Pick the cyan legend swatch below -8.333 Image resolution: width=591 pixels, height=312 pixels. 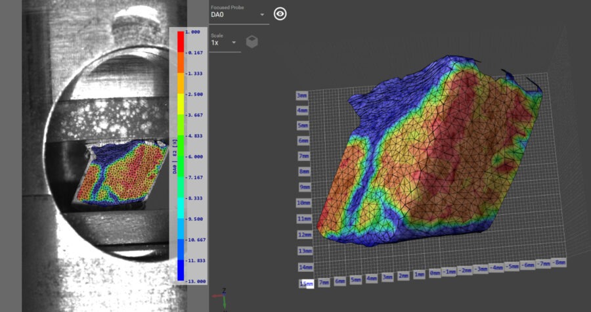[x=181, y=208]
